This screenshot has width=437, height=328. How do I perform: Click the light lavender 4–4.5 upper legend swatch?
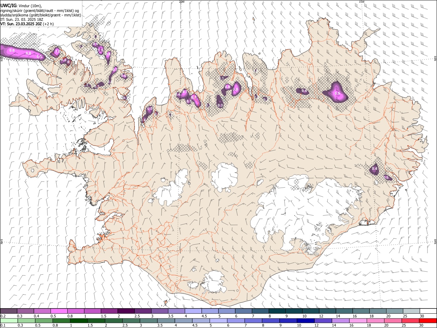[x=193, y=311]
